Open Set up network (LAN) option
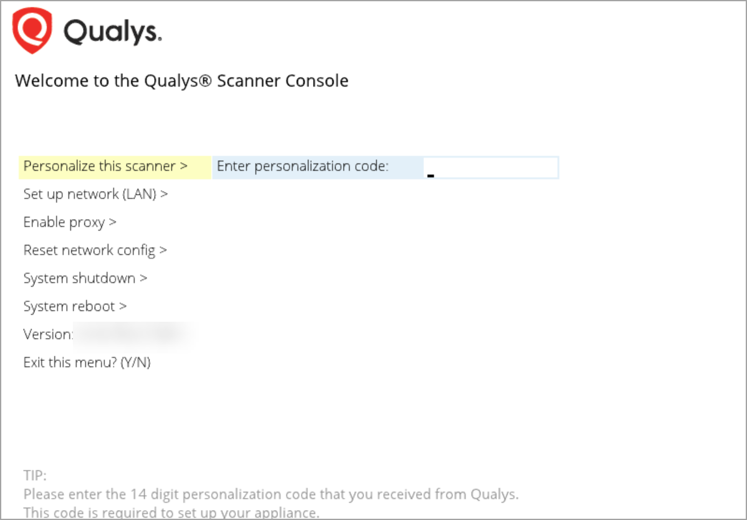 pos(95,194)
